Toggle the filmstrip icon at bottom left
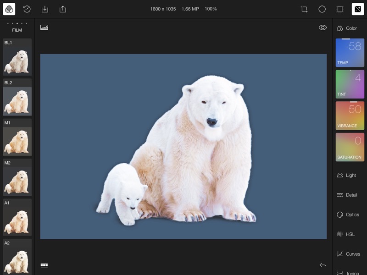 pyautogui.click(x=44, y=265)
